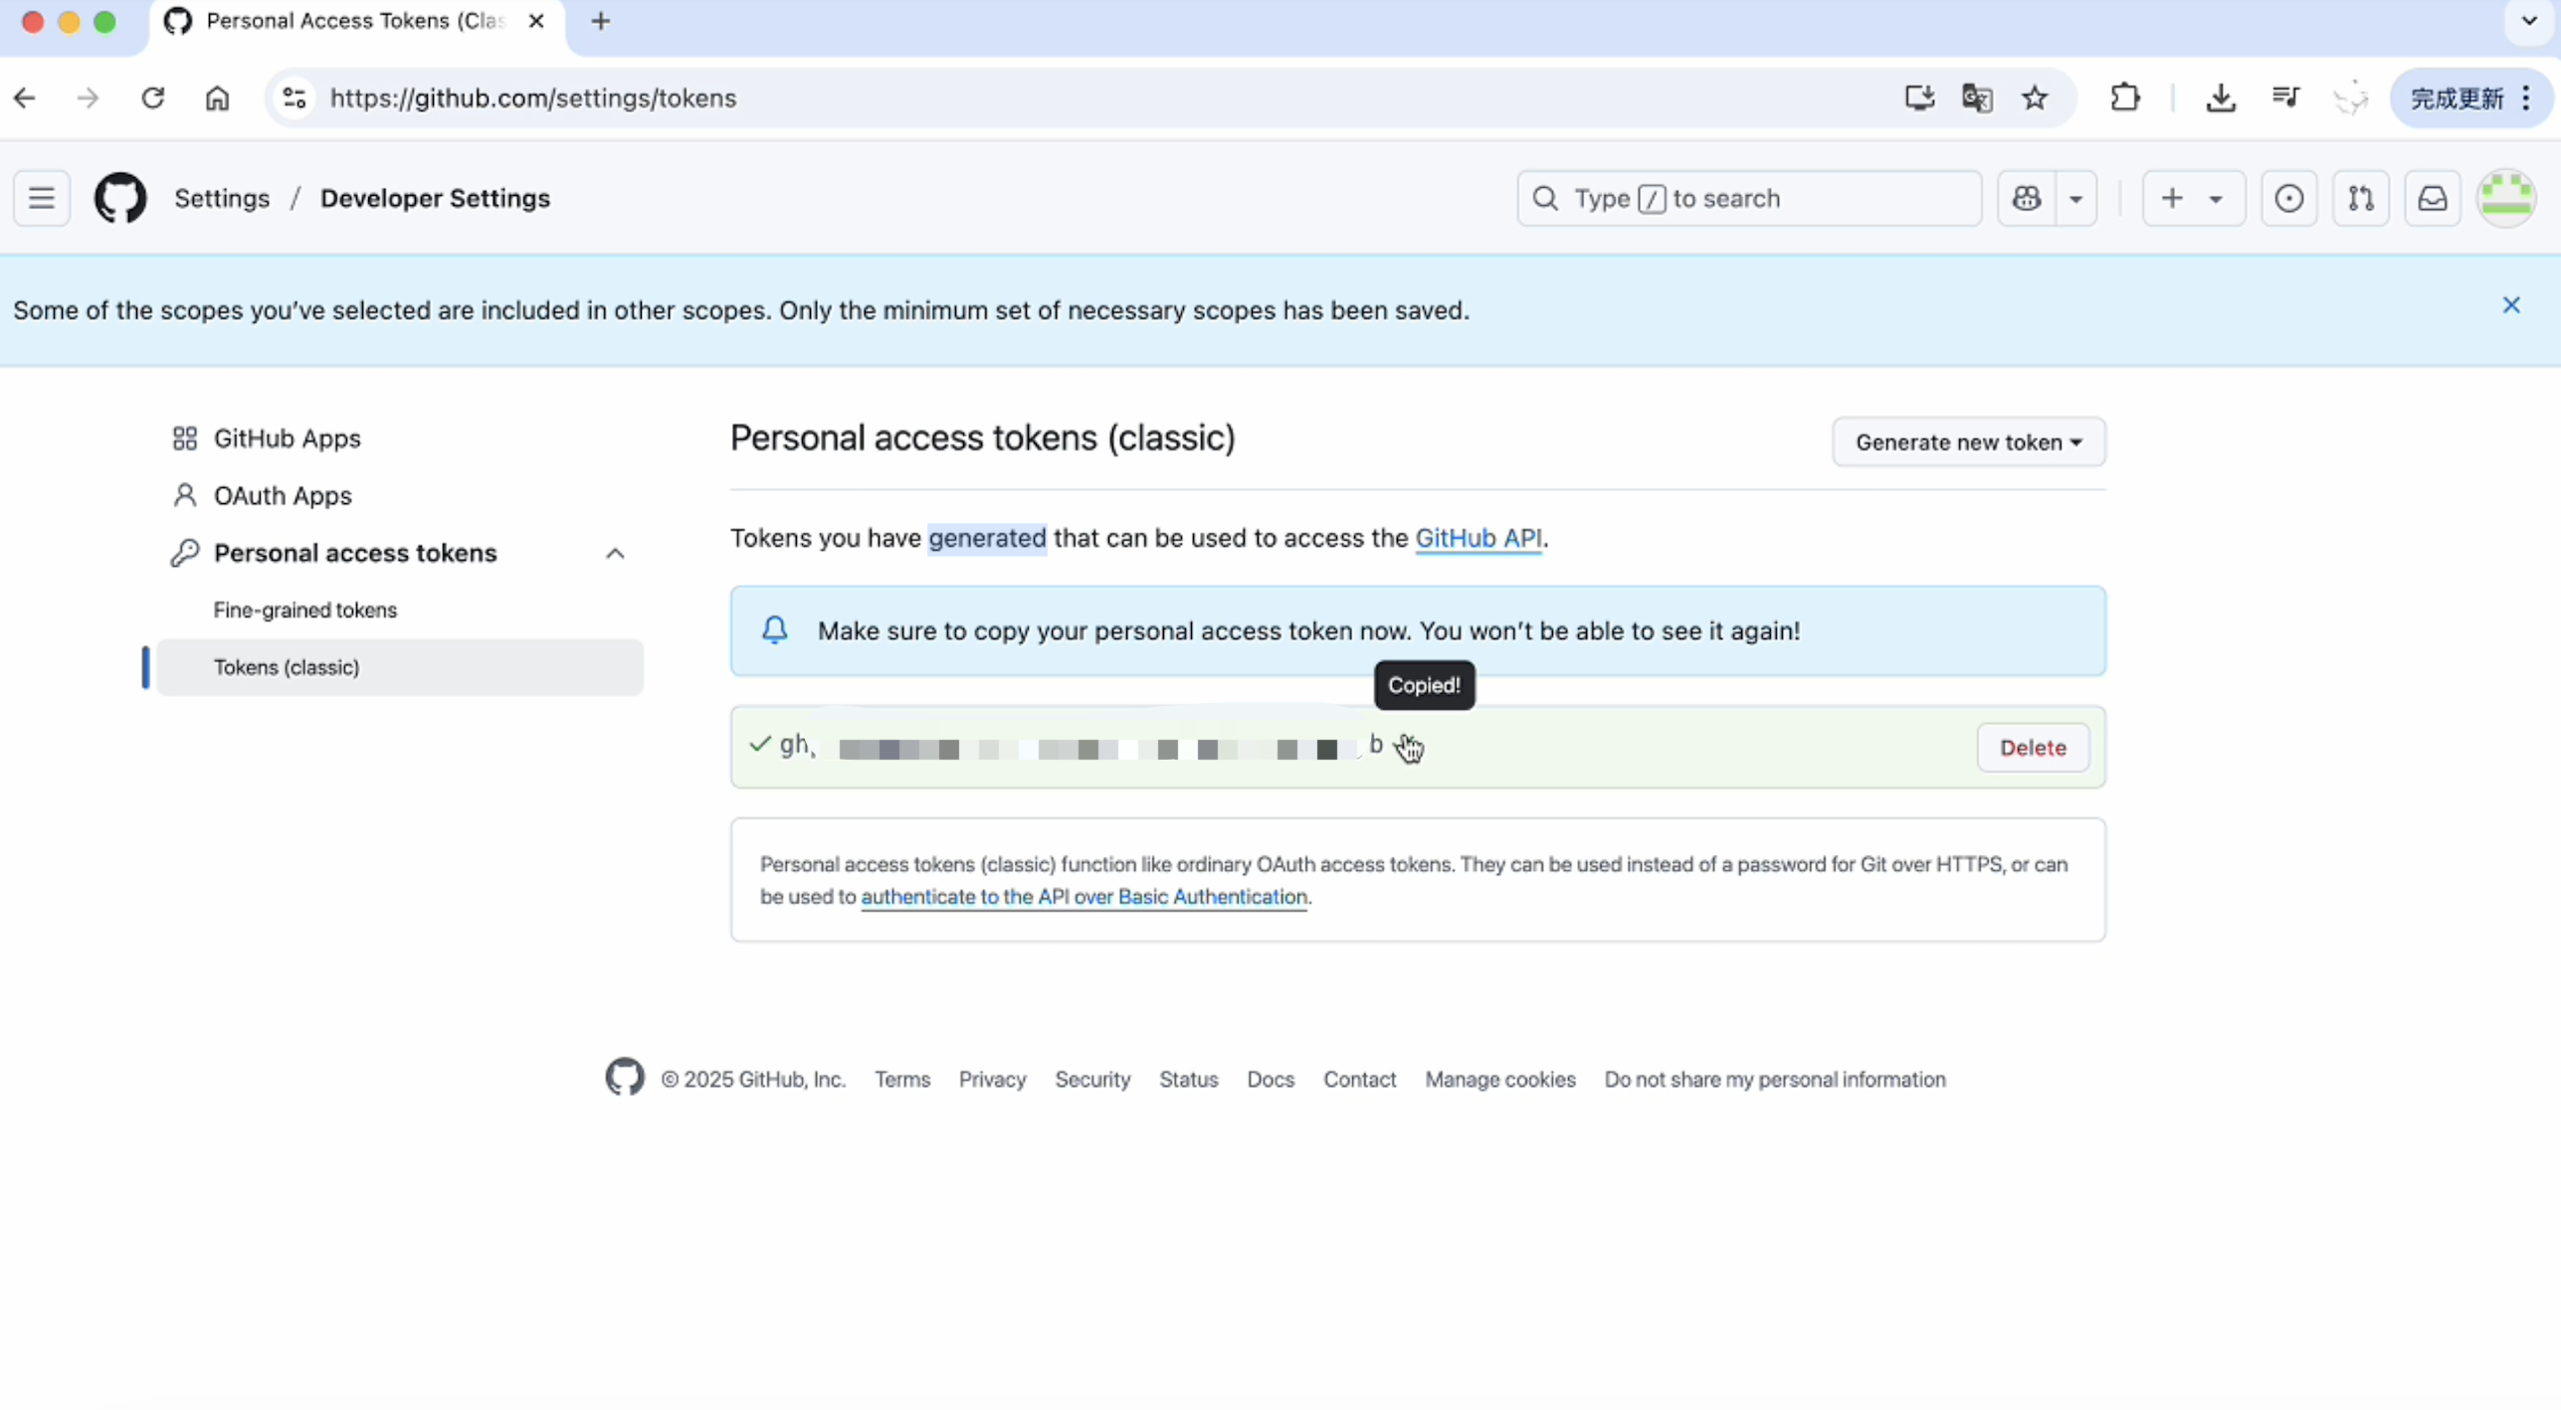The image size is (2561, 1410).
Task: Click Manage cookies in the footer
Action: (1500, 1079)
